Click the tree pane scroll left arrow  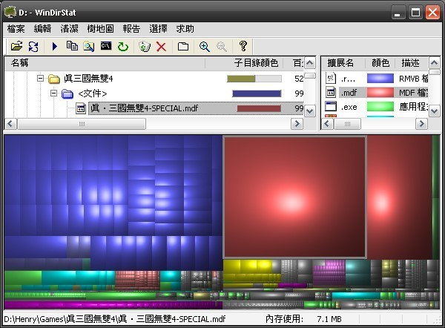coord(11,124)
